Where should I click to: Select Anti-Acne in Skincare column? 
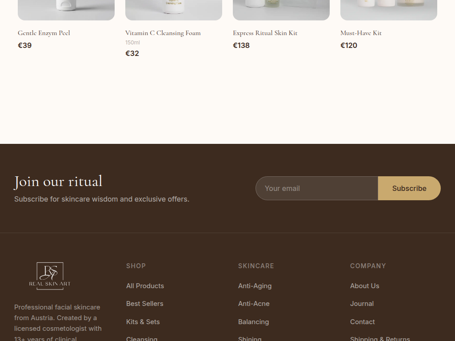click(x=254, y=304)
